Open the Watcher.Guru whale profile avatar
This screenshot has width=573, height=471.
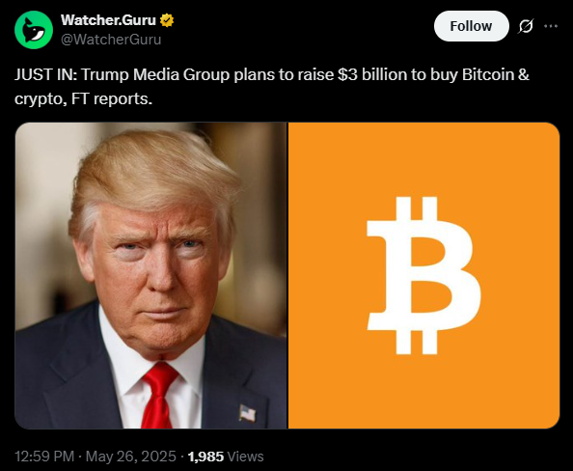(x=34, y=30)
